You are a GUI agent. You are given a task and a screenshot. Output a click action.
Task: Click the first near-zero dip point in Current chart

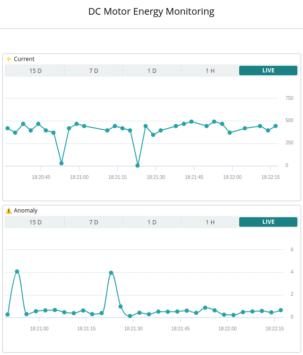tap(61, 163)
